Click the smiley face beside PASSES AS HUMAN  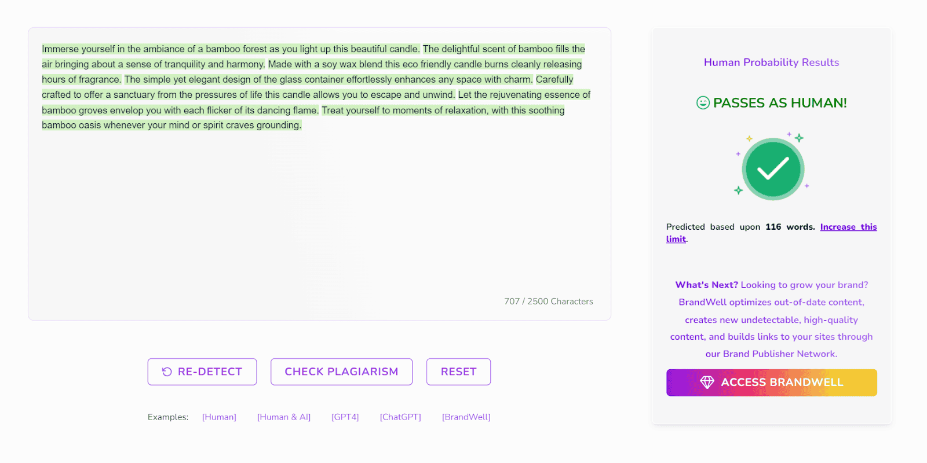pos(703,103)
